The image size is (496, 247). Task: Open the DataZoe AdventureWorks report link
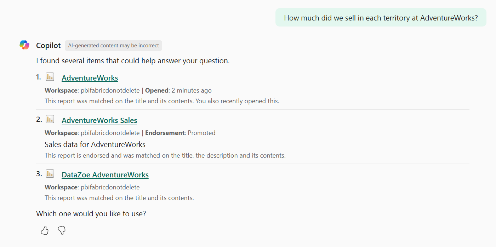105,175
